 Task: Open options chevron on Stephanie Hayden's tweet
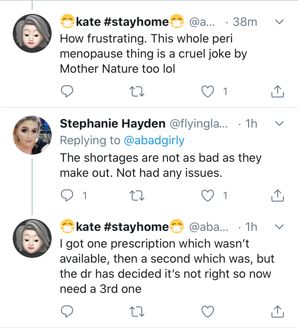279,124
